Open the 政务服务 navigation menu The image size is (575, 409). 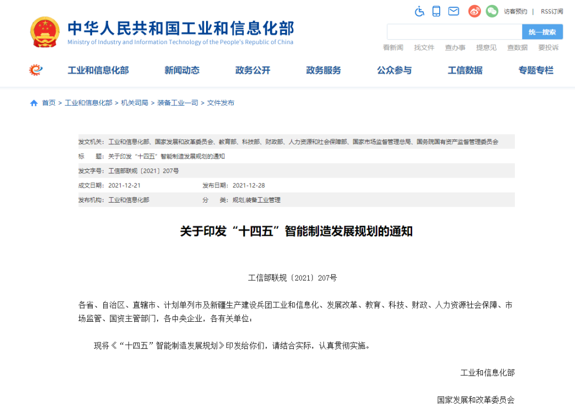[323, 70]
